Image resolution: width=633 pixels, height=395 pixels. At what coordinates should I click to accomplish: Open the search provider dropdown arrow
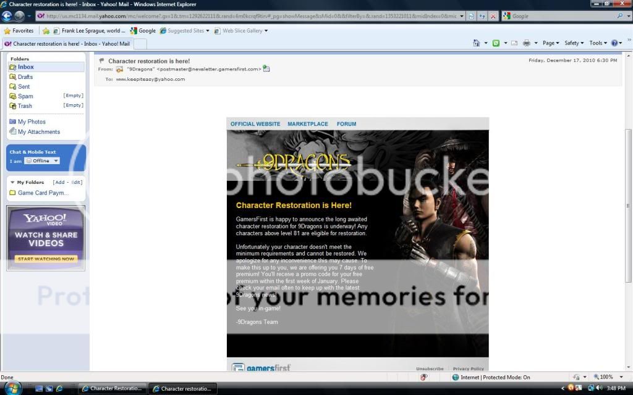(x=629, y=16)
